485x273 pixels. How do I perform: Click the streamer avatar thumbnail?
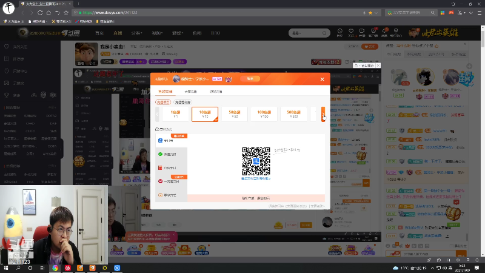pos(87,54)
